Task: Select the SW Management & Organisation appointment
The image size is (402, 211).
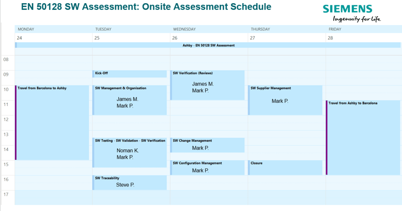Action: 129,100
